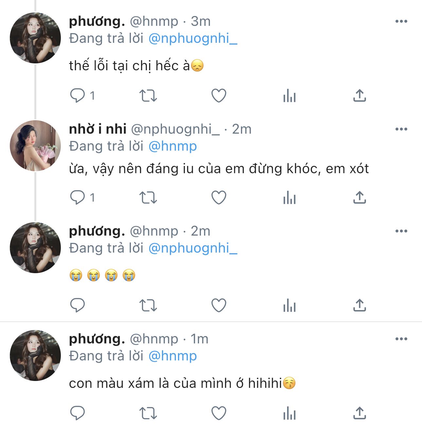View analytics for "con màu xám" tweet

(x=290, y=414)
